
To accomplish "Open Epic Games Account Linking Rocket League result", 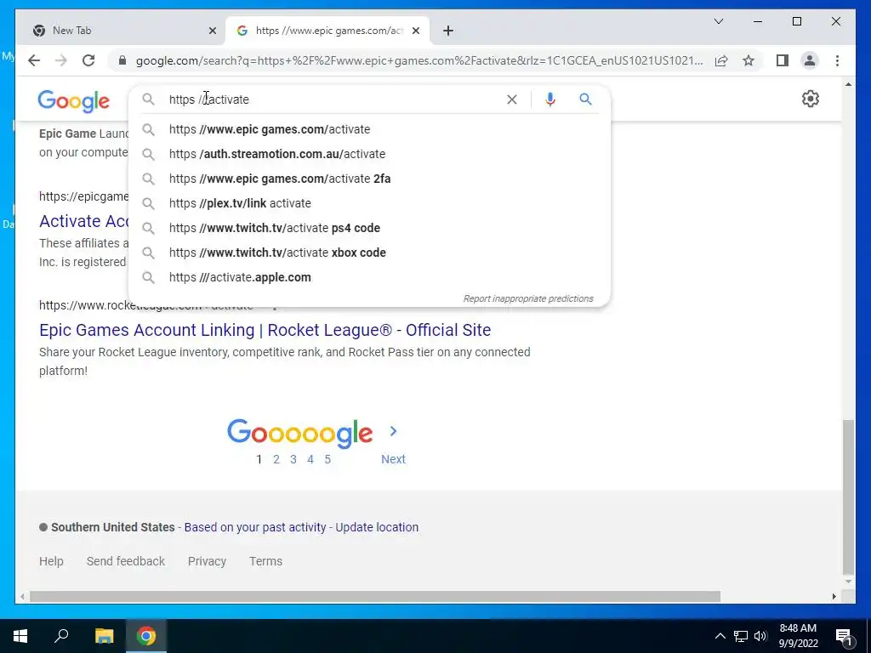I will pos(265,330).
